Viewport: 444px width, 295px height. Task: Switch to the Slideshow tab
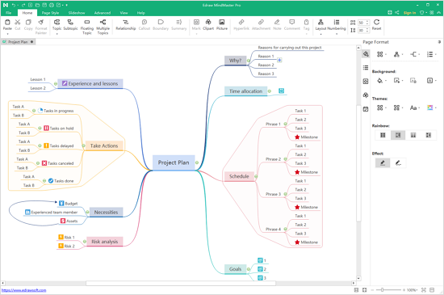point(77,13)
